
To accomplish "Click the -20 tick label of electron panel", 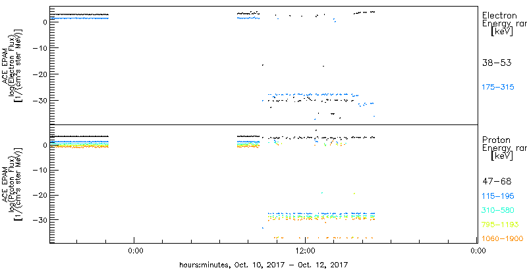I will pos(39,74).
